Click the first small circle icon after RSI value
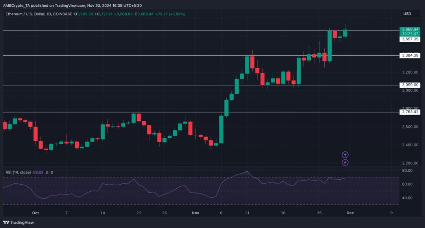425x228 pixels. (x=47, y=172)
